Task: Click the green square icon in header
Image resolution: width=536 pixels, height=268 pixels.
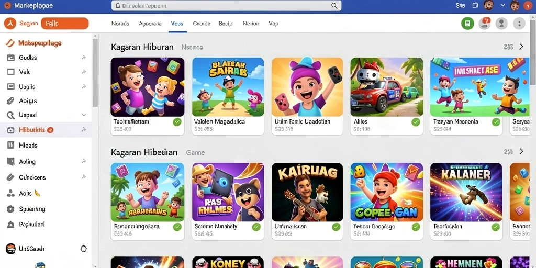Action: click(x=467, y=24)
